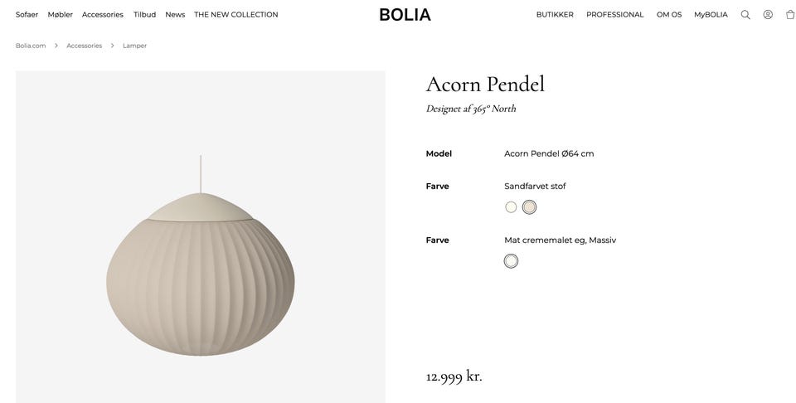Choose the cream-painted oak swatch
The image size is (796, 403).
pos(511,261)
